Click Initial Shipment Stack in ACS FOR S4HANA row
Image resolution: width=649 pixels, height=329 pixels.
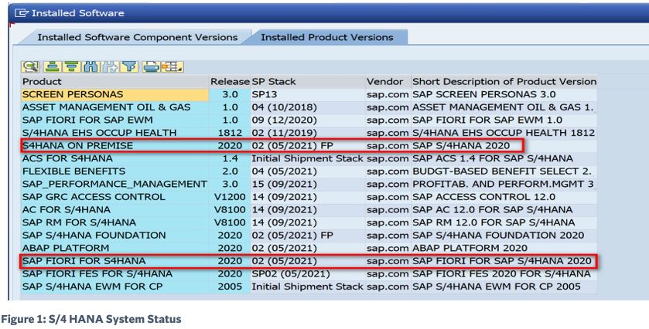[308, 158]
